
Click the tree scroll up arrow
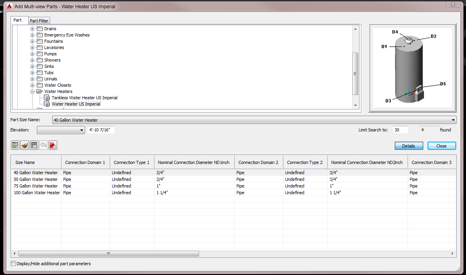355,29
